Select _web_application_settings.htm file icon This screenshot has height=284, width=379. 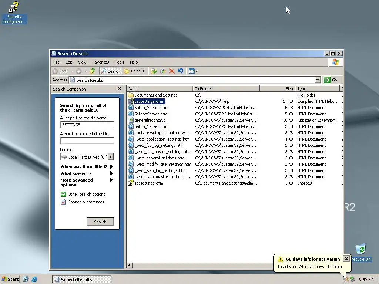tap(131, 139)
